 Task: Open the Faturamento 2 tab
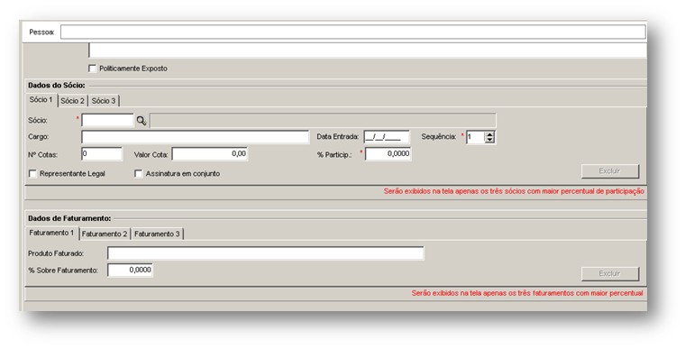click(x=105, y=234)
